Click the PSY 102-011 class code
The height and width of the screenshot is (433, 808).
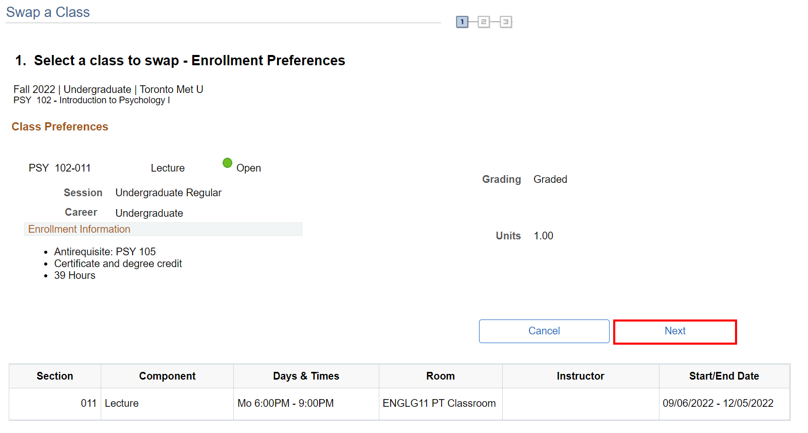pos(60,168)
